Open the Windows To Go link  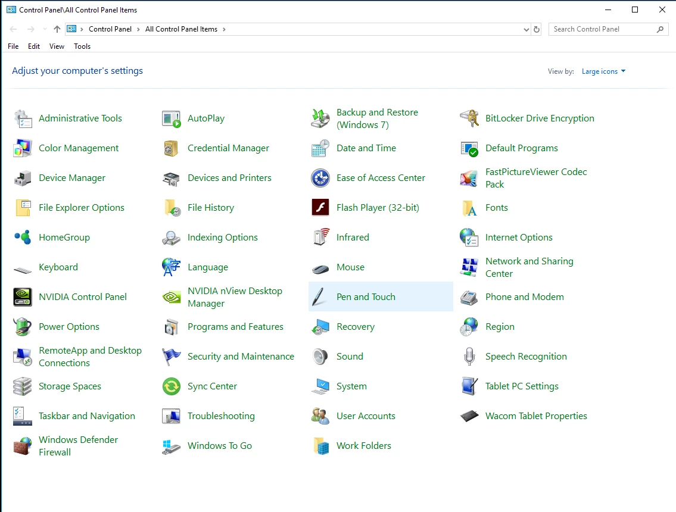(219, 446)
